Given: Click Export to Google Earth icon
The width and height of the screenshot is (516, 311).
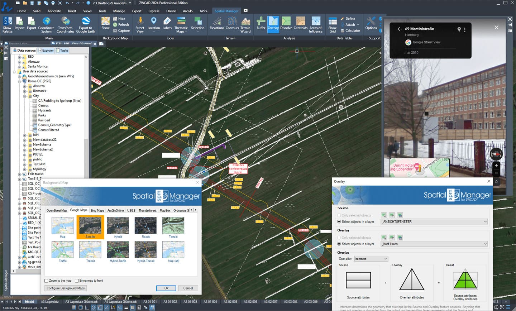Looking at the screenshot, I should tap(86, 25).
